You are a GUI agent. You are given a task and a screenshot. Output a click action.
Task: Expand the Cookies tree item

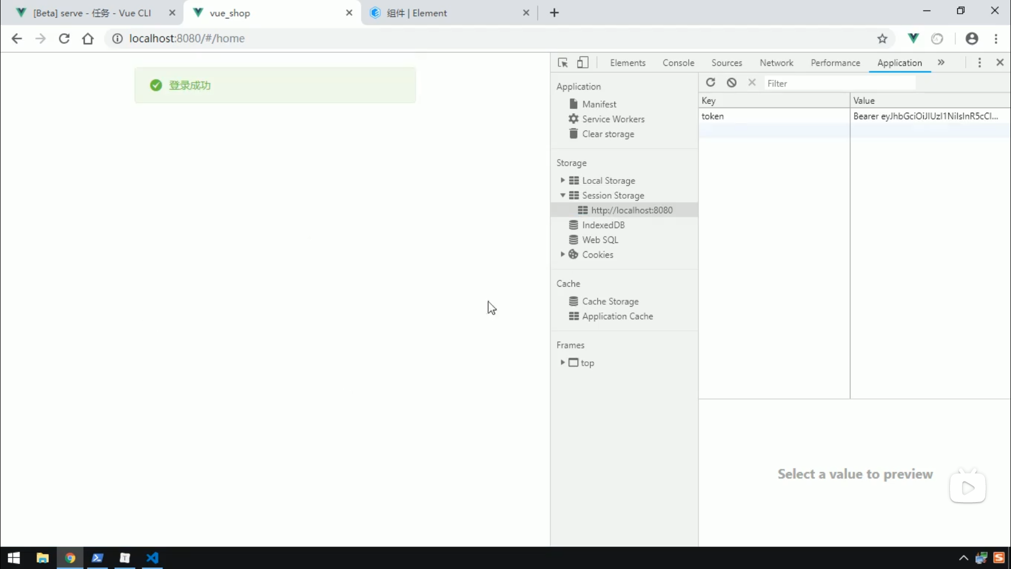point(563,254)
